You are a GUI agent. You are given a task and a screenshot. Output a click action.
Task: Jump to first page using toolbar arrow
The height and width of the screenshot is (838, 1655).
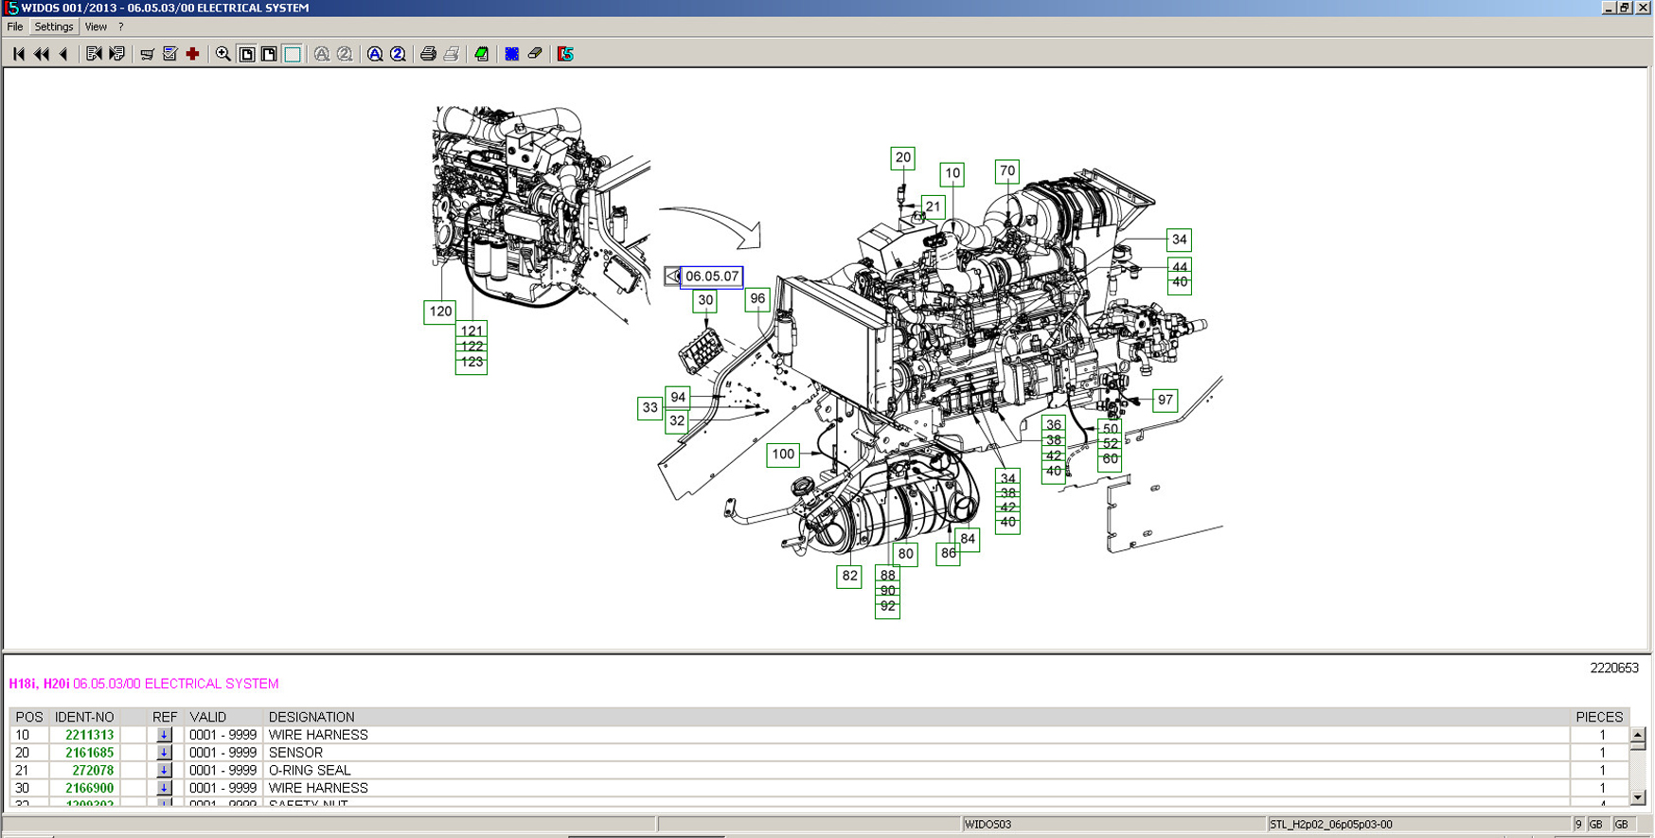(18, 54)
